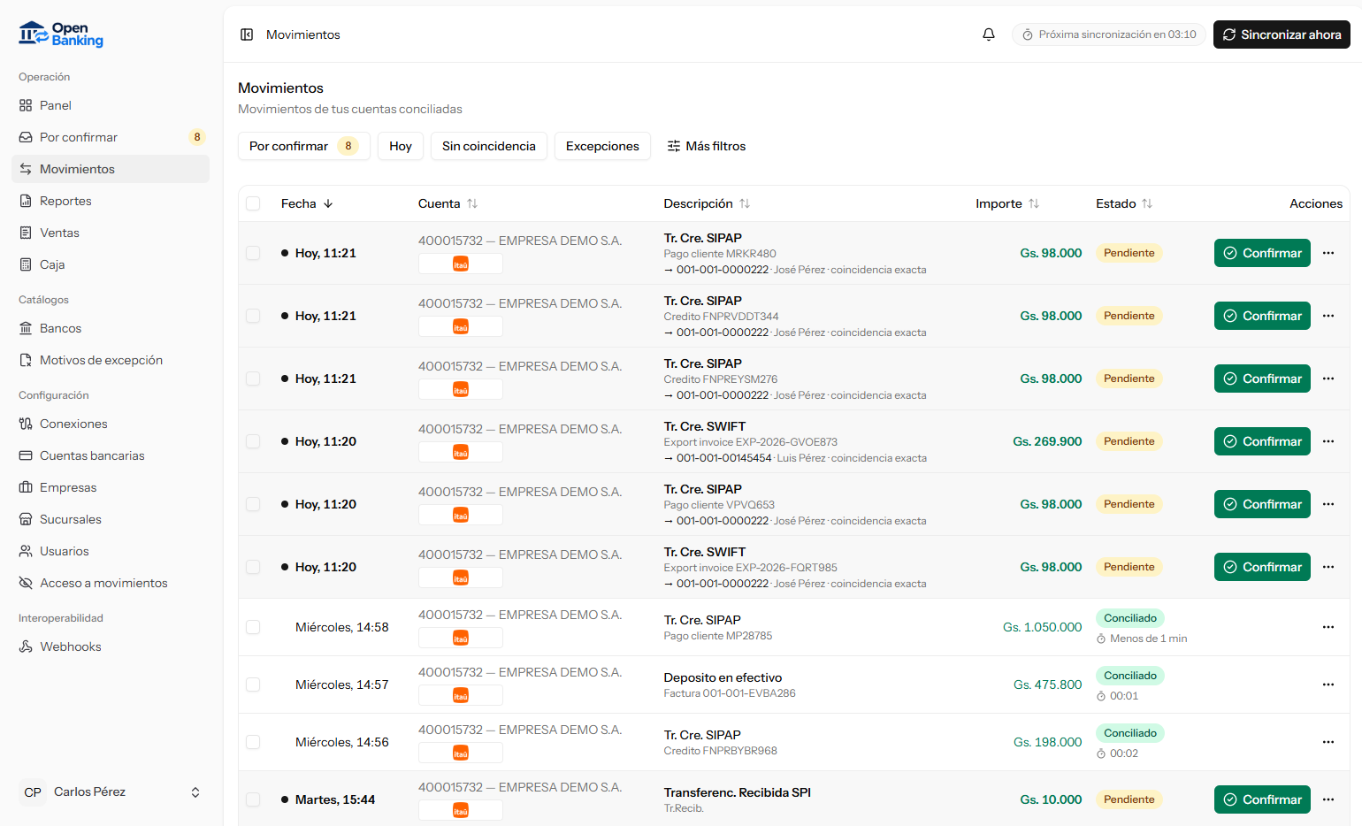
Task: Check the Deposito en efectivo row checkbox
Action: tap(253, 685)
